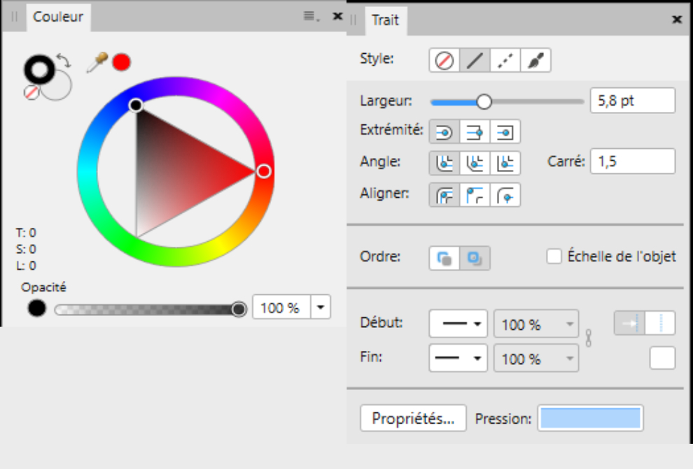Align stroke to outside
The height and width of the screenshot is (469, 693).
coord(505,195)
